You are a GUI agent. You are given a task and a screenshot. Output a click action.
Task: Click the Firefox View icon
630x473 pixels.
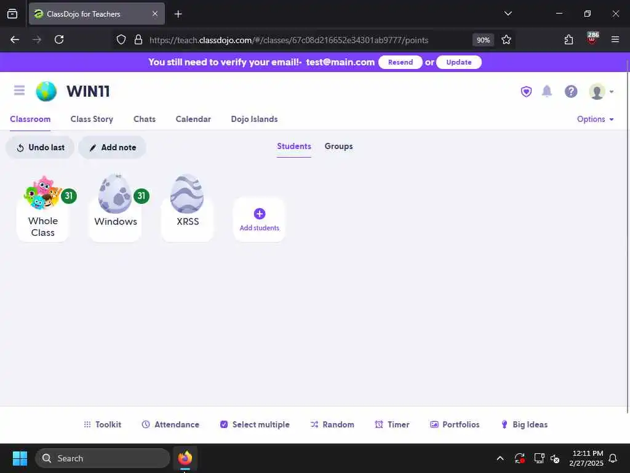[12, 14]
